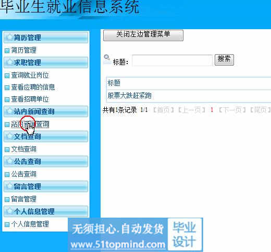Go to 下一页 in pagination

tap(232, 110)
